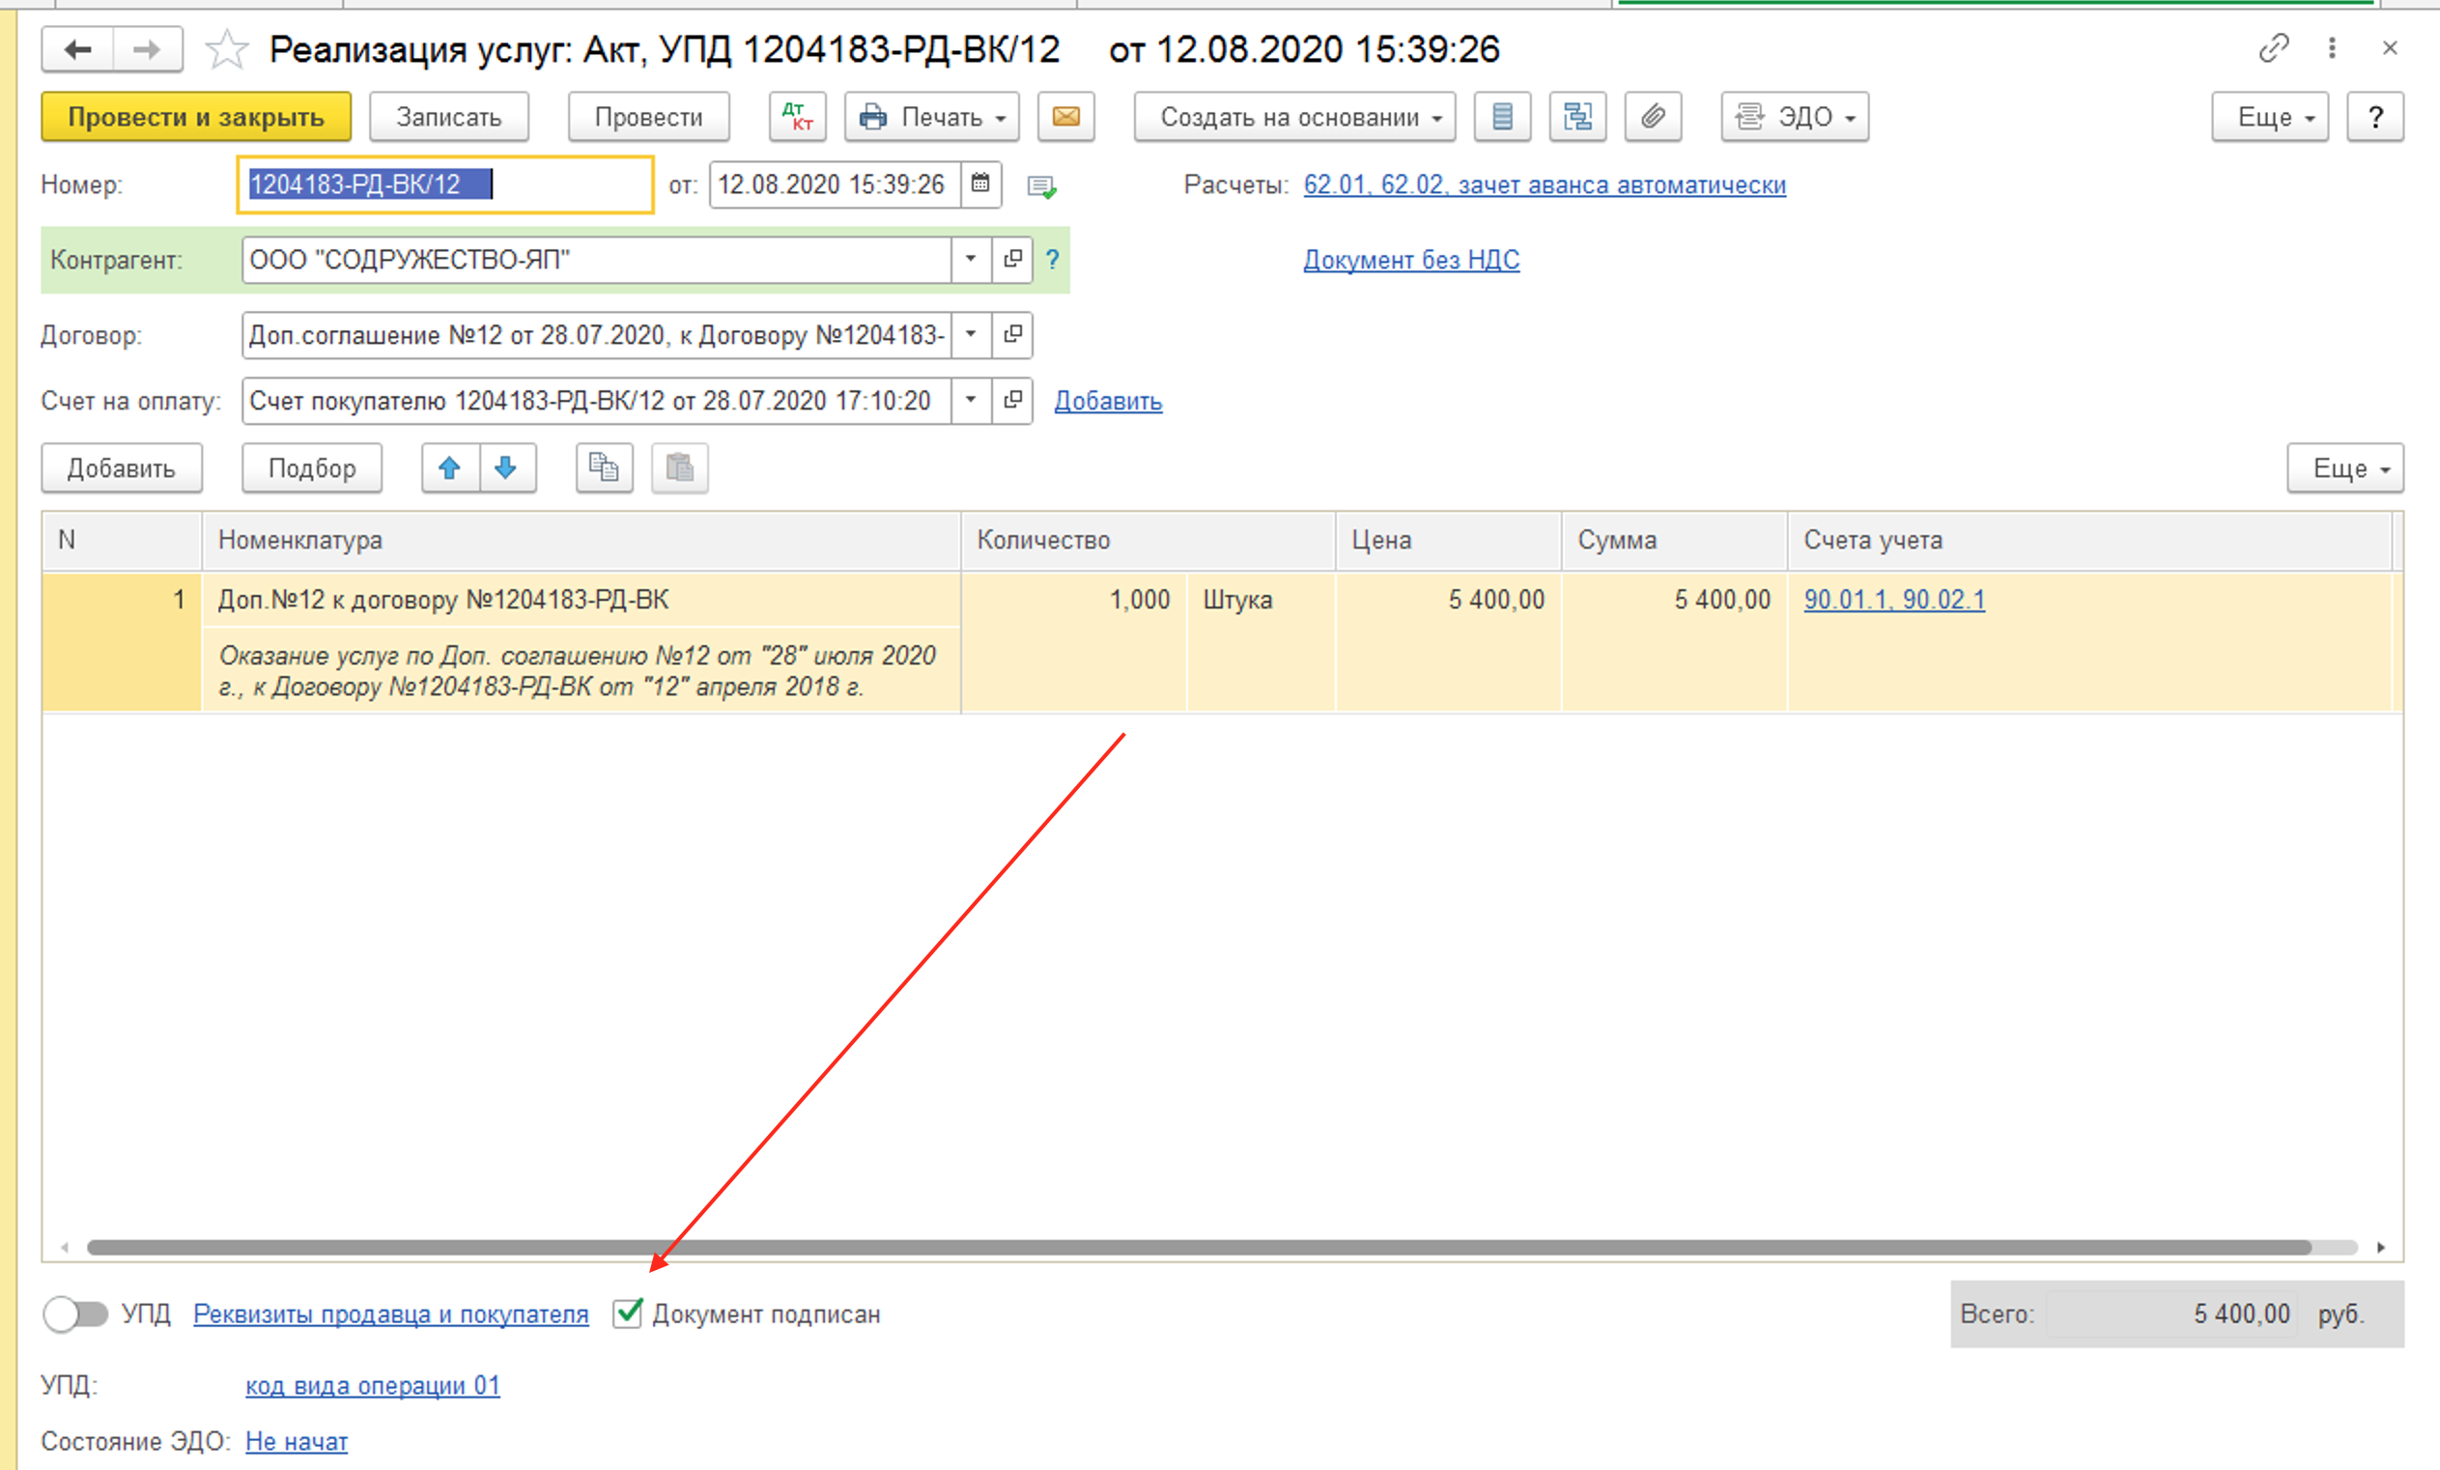This screenshot has height=1470, width=2440.
Task: Click the envelope email icon
Action: point(1065,117)
